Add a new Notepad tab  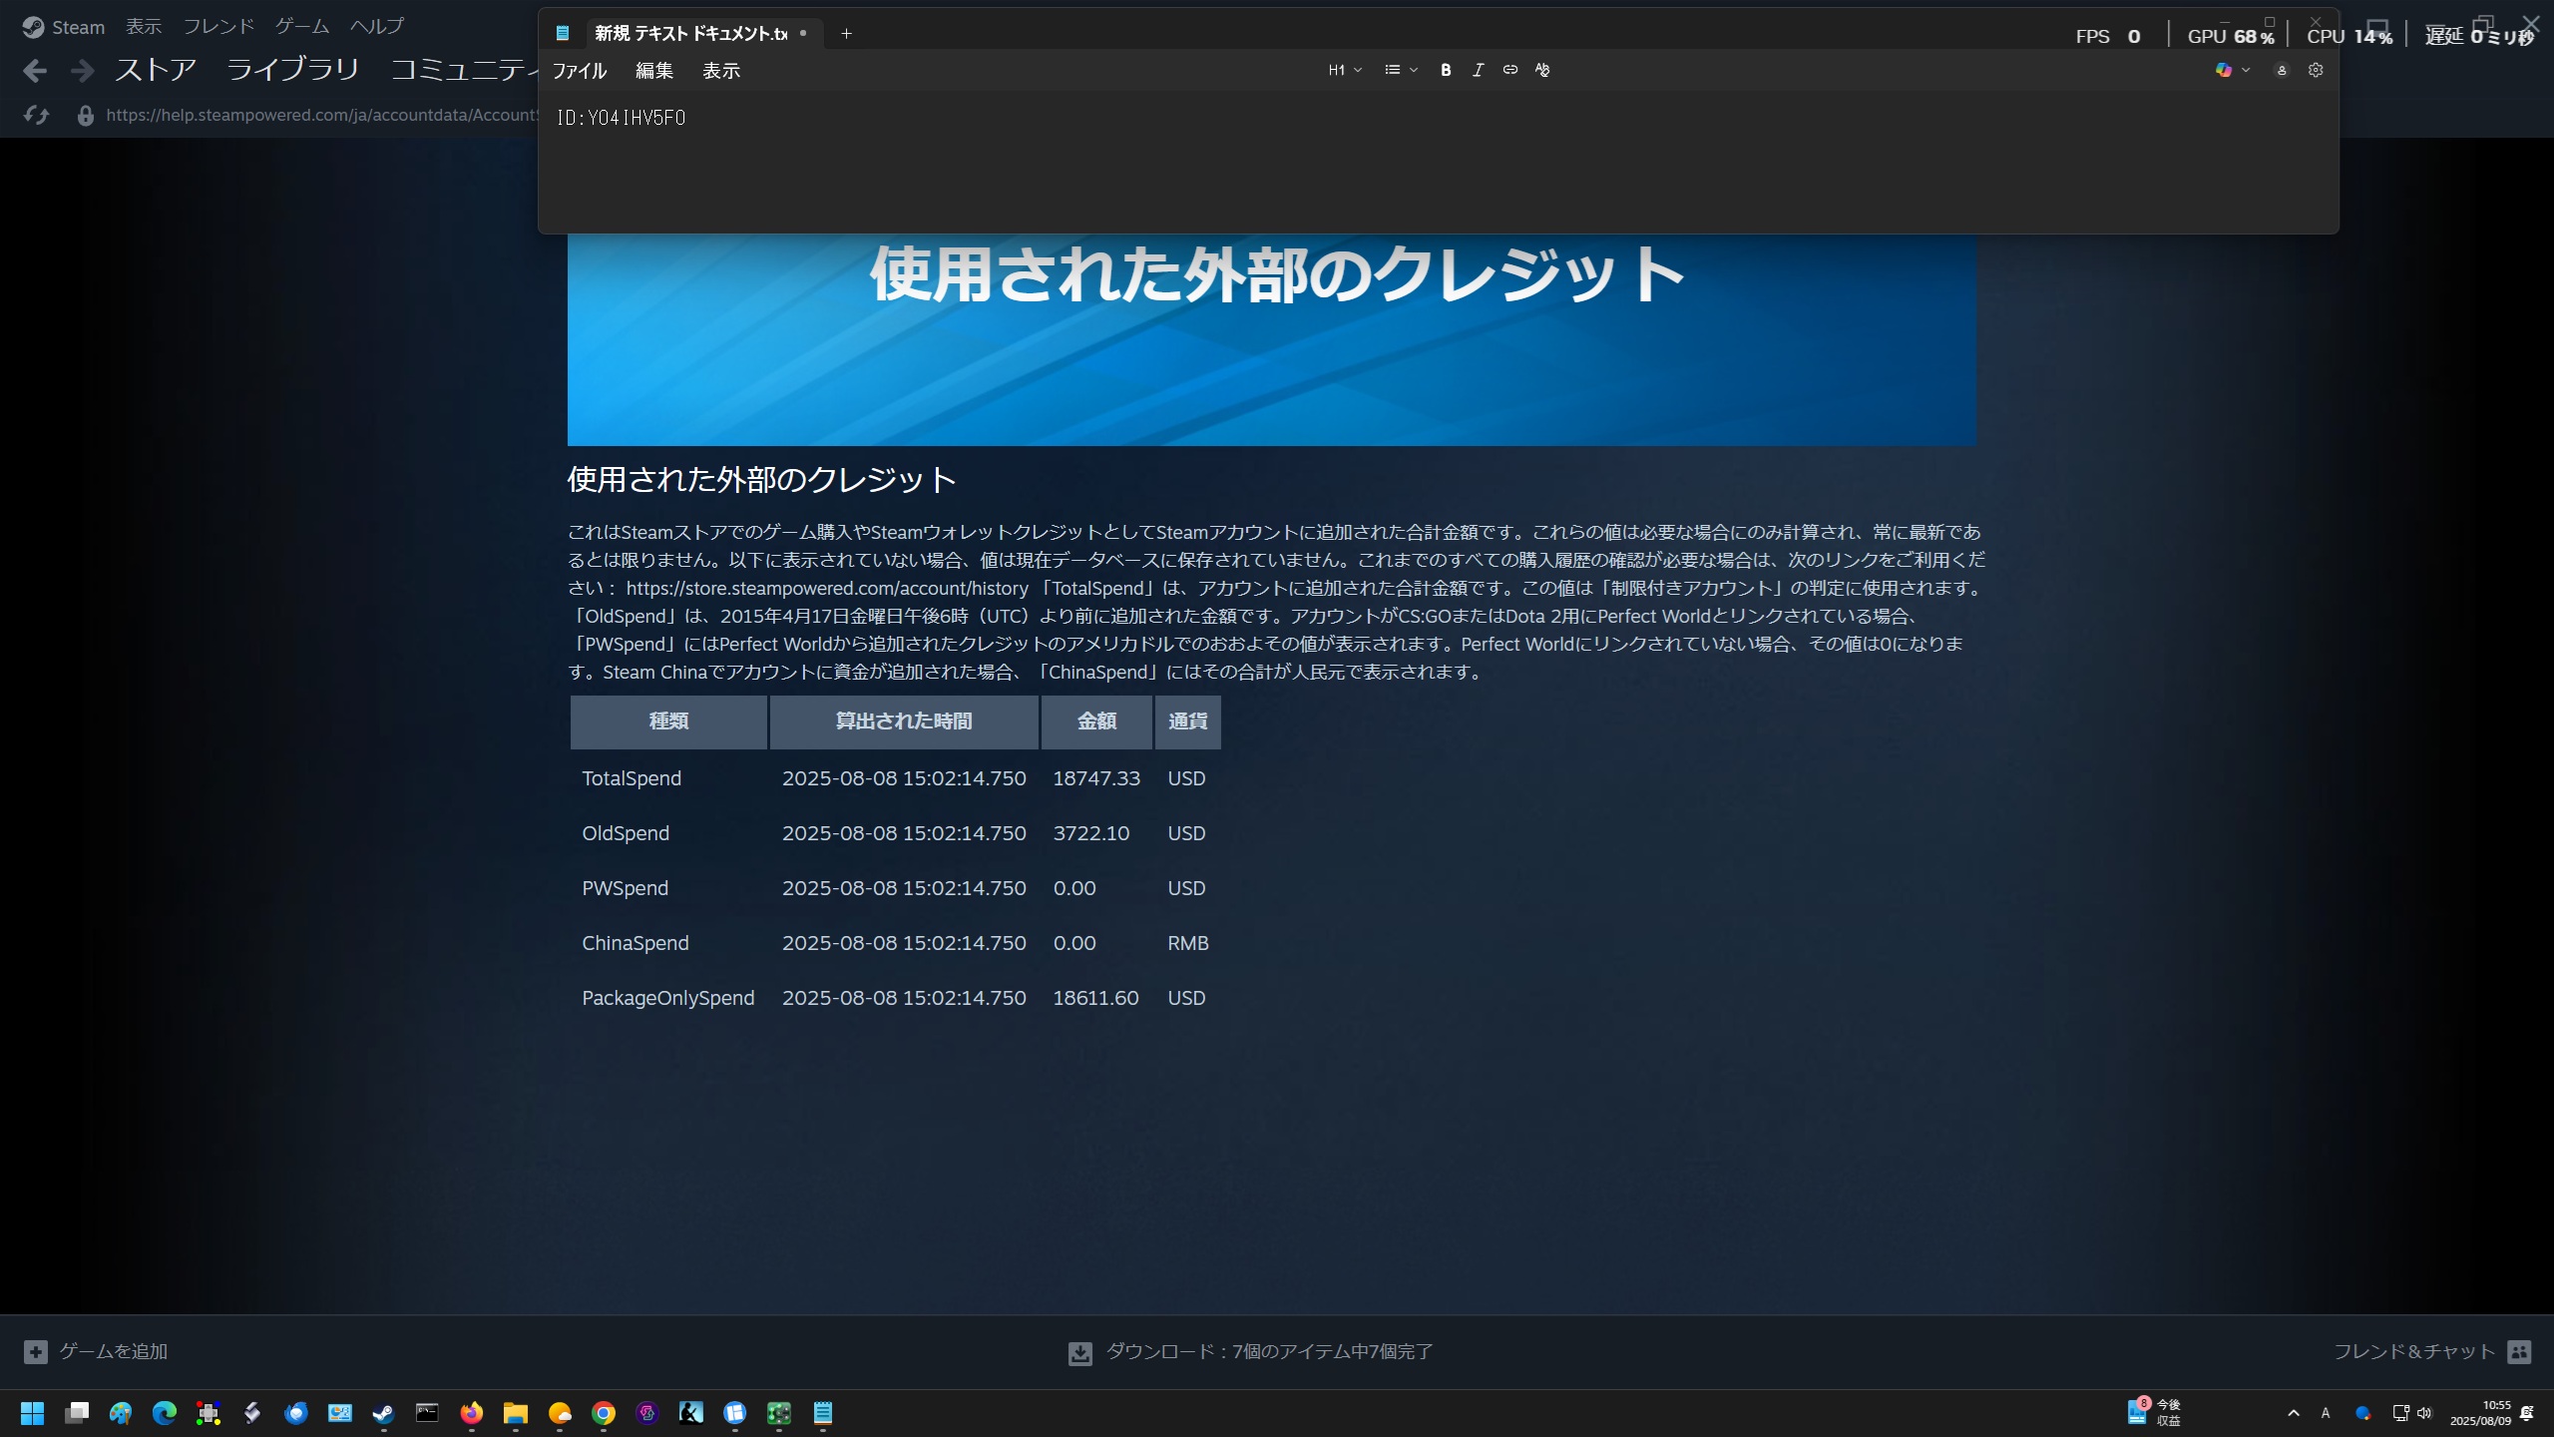coord(846,33)
